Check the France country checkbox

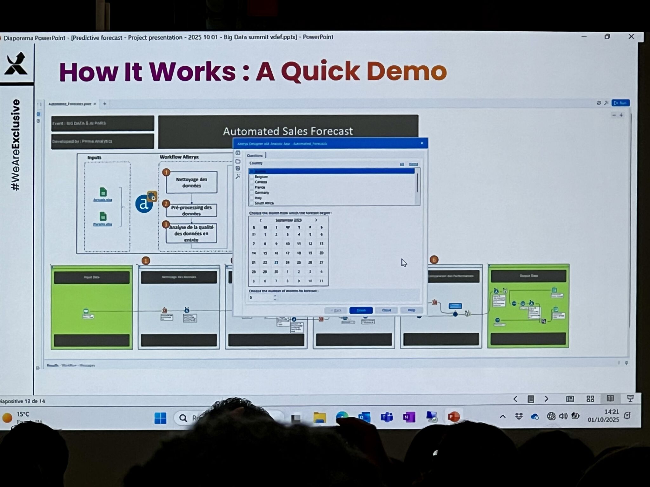[x=252, y=187]
